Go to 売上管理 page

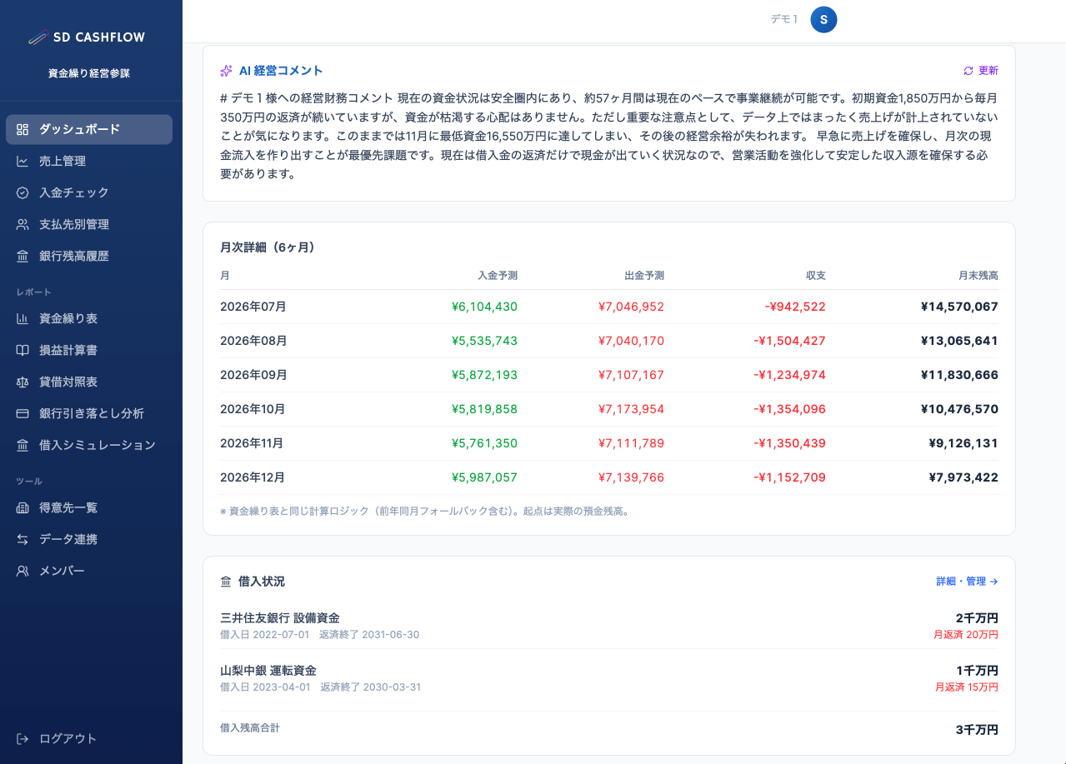89,161
